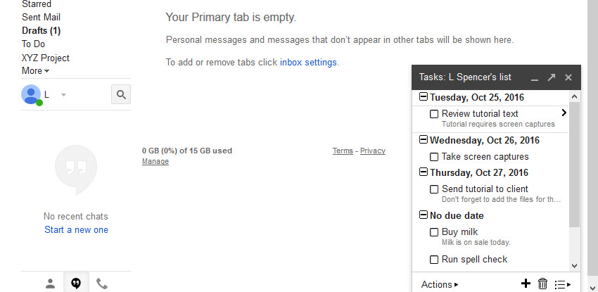Add a new task with plus icon
This screenshot has height=292, width=598.
pos(525,284)
